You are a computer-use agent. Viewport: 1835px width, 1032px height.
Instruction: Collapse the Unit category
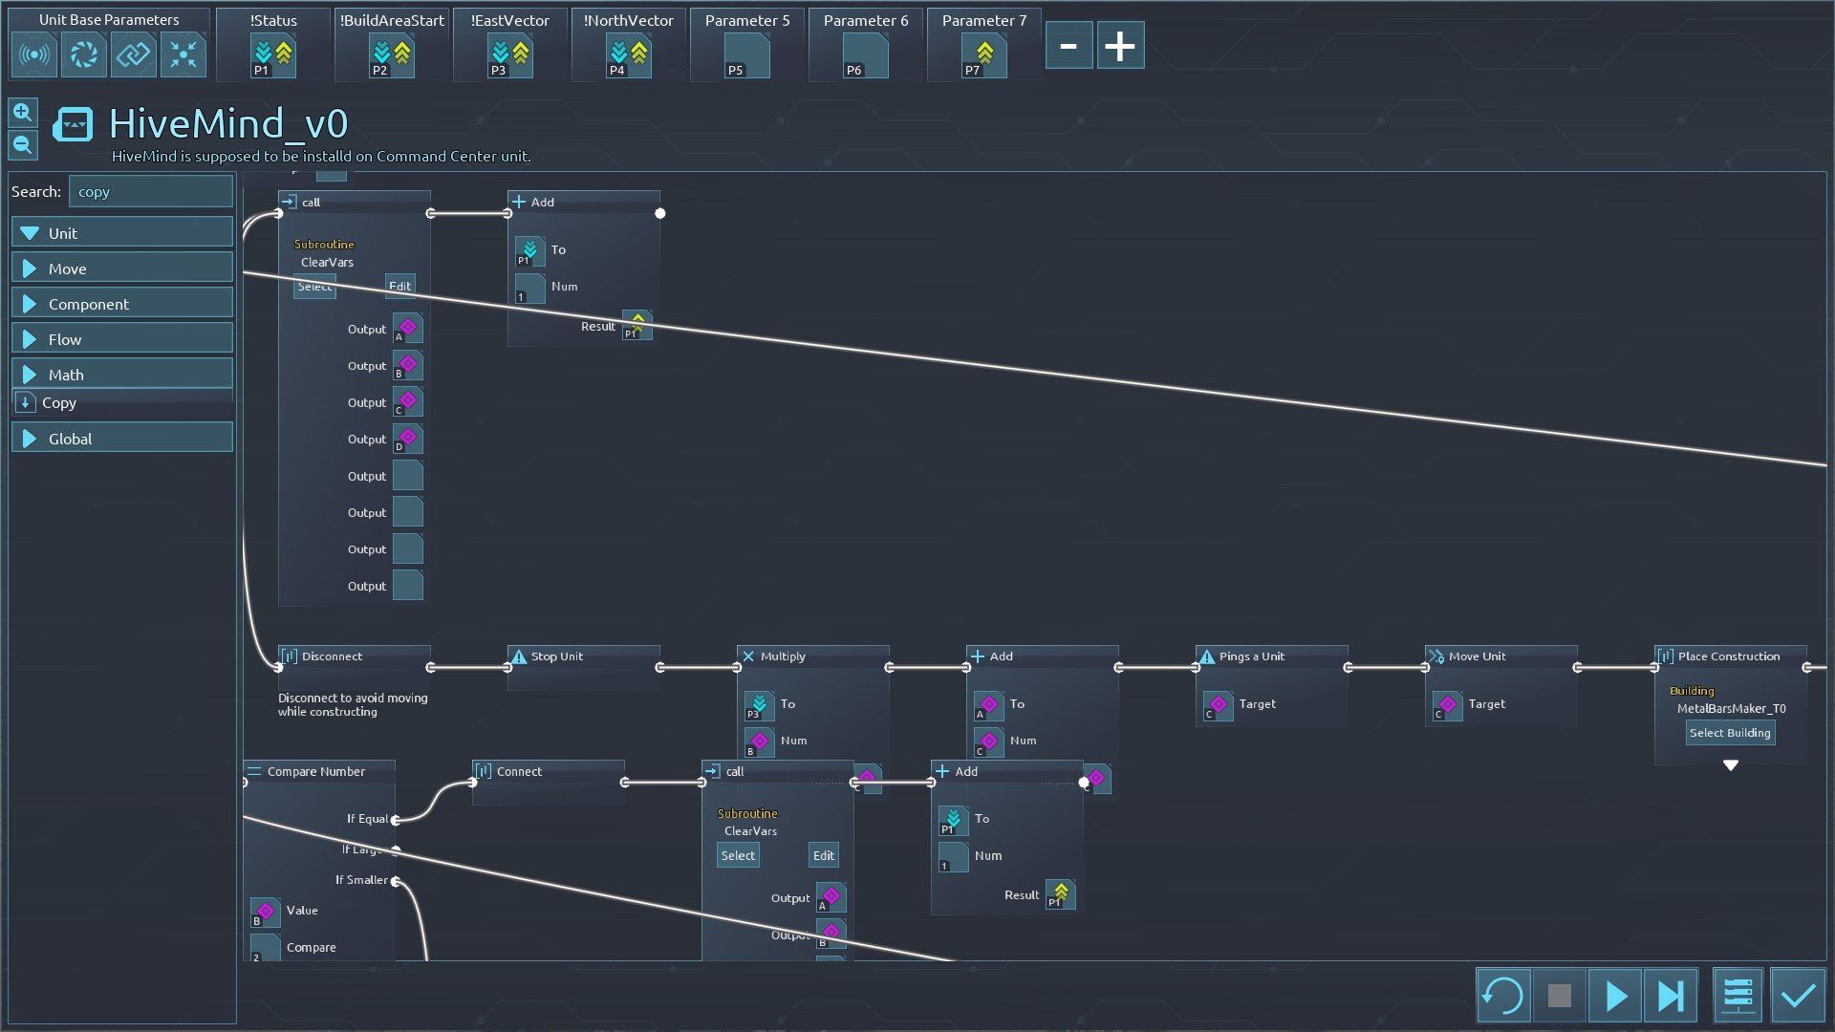tap(122, 233)
